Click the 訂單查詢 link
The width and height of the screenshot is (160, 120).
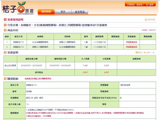coord(131,5)
